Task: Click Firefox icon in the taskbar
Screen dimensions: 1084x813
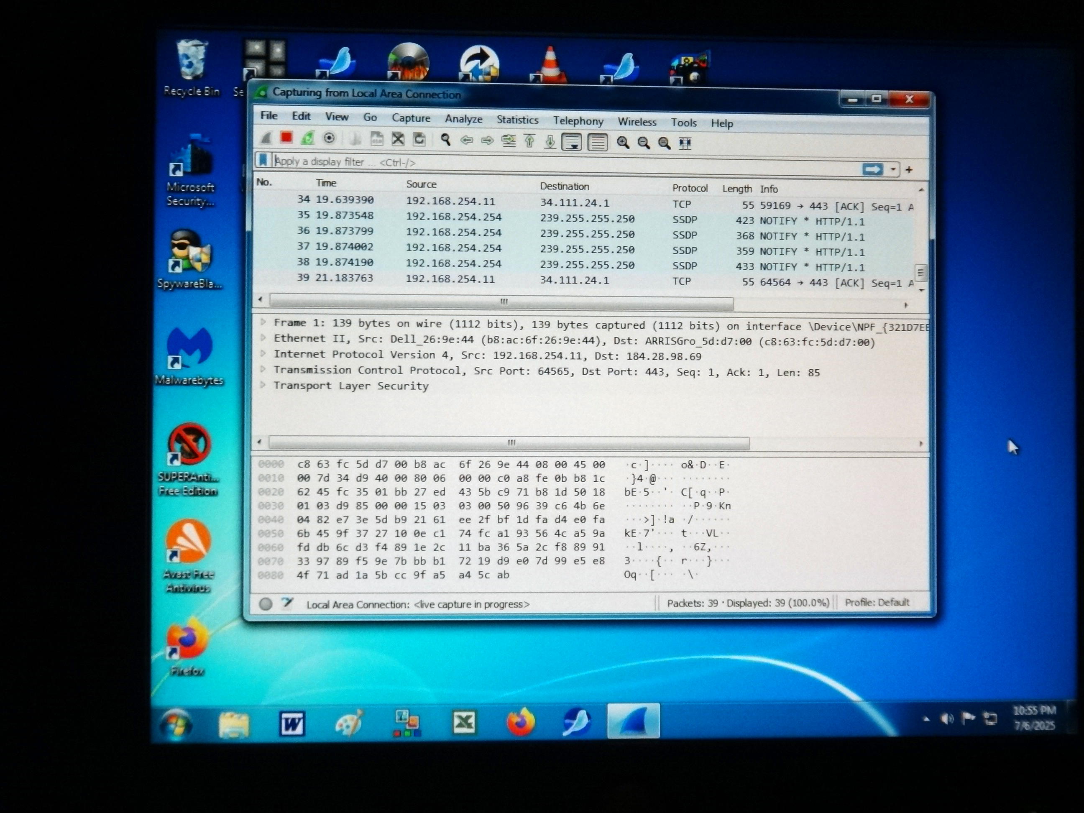Action: 519,722
